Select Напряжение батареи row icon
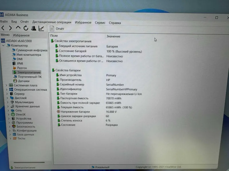The height and width of the screenshot is (171, 229). pos(58,111)
